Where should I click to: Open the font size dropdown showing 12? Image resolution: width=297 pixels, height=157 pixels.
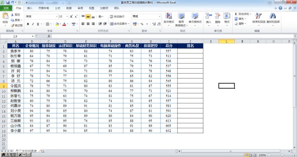(67, 16)
